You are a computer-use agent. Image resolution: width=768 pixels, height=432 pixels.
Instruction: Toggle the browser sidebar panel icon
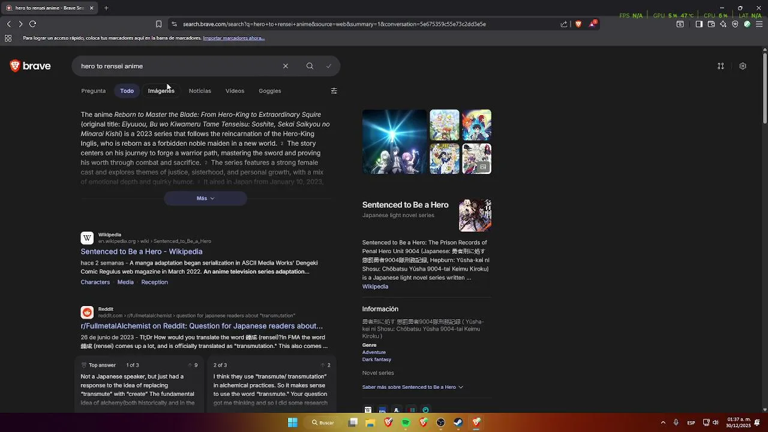coord(699,24)
